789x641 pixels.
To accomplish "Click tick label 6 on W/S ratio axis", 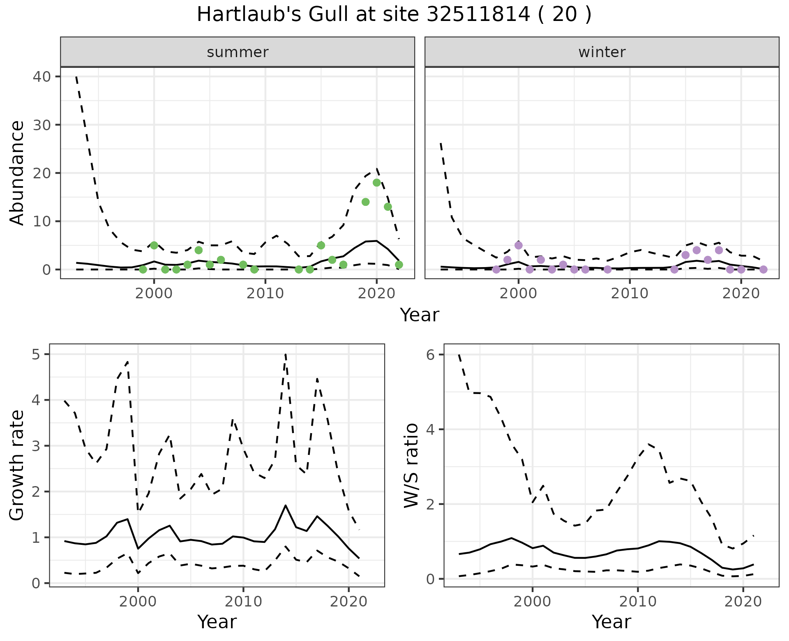I will 431,355.
